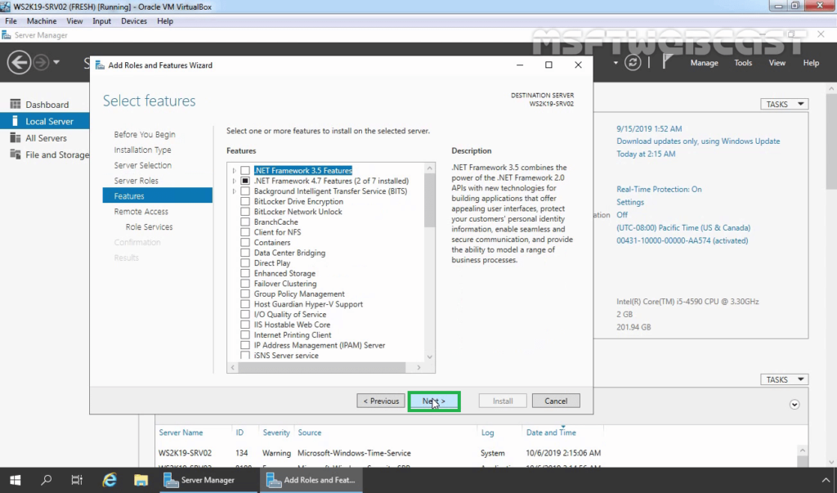Check Background Intelligent Transfer Service (BITS)
This screenshot has height=493, width=837.
245,190
